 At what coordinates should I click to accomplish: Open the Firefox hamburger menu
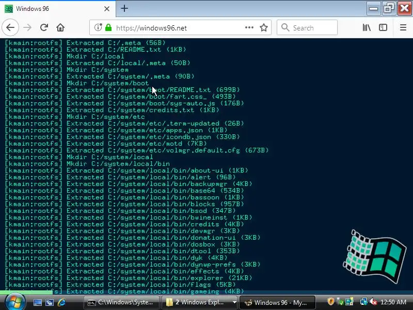(x=403, y=27)
